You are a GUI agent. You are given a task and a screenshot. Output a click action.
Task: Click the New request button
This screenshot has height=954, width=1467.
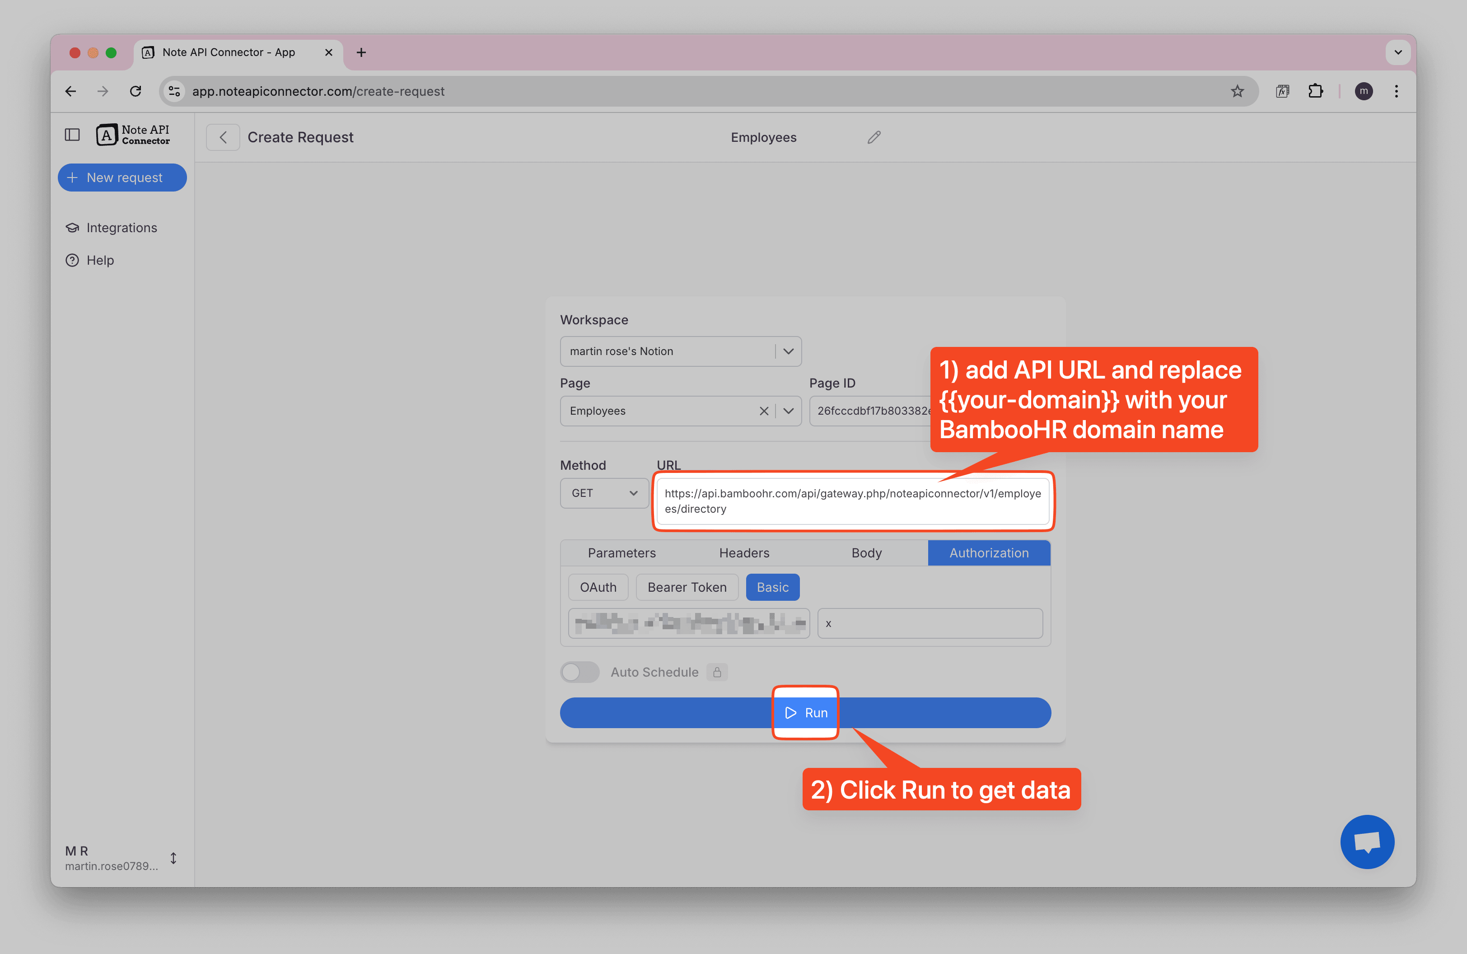[122, 178]
